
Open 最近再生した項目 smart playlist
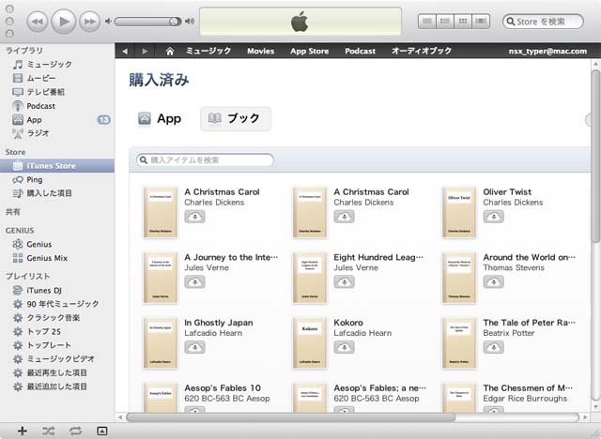(x=57, y=372)
